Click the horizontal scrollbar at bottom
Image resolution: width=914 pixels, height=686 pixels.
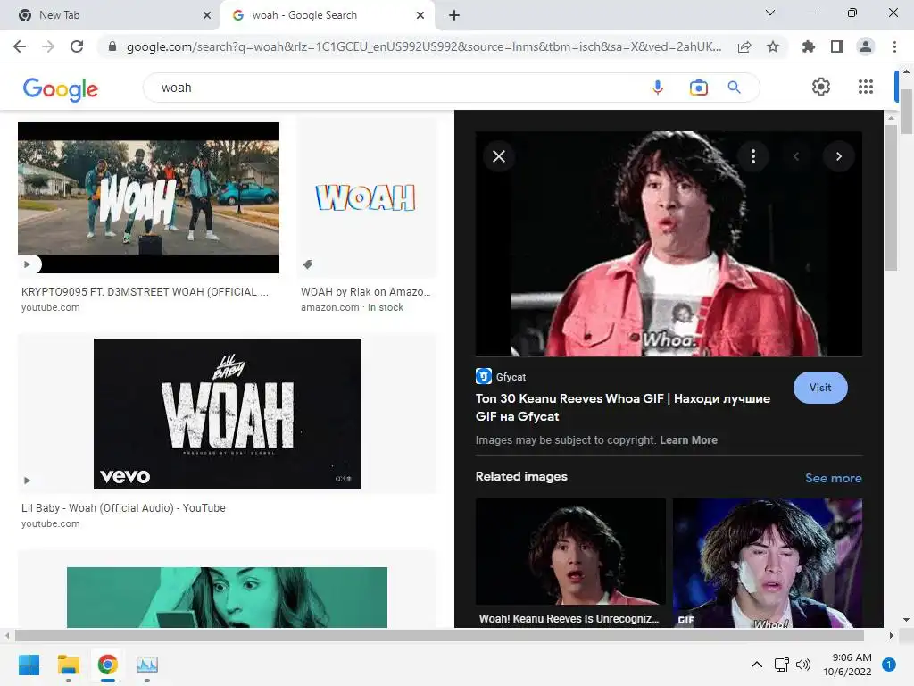[x=439, y=635]
